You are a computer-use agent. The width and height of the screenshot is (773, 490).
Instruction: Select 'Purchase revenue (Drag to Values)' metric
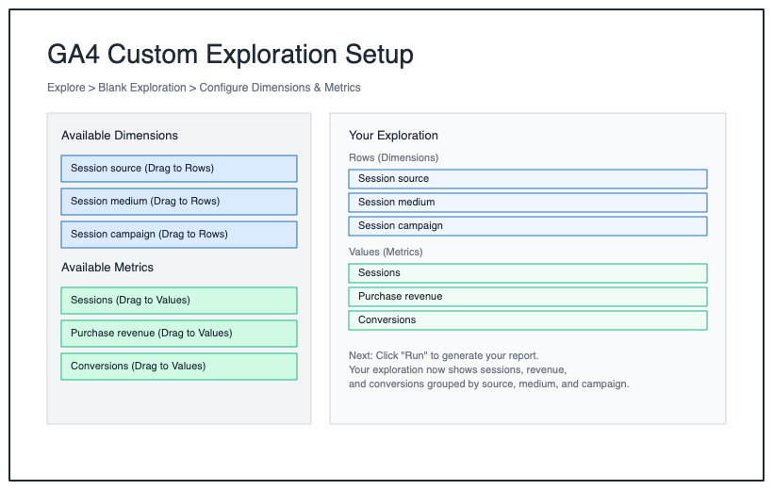pyautogui.click(x=179, y=334)
